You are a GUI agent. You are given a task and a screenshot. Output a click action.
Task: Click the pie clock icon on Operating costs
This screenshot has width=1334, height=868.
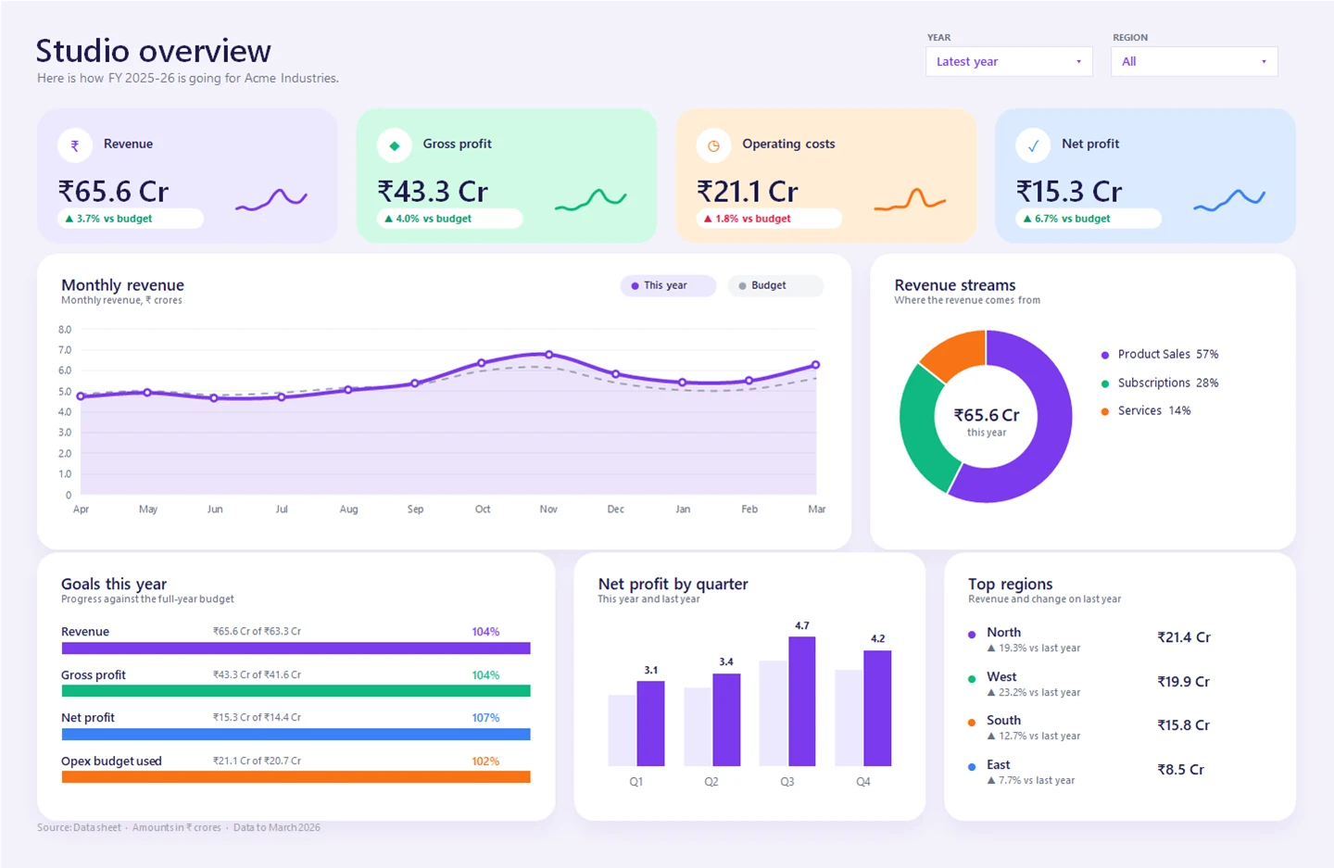(713, 145)
